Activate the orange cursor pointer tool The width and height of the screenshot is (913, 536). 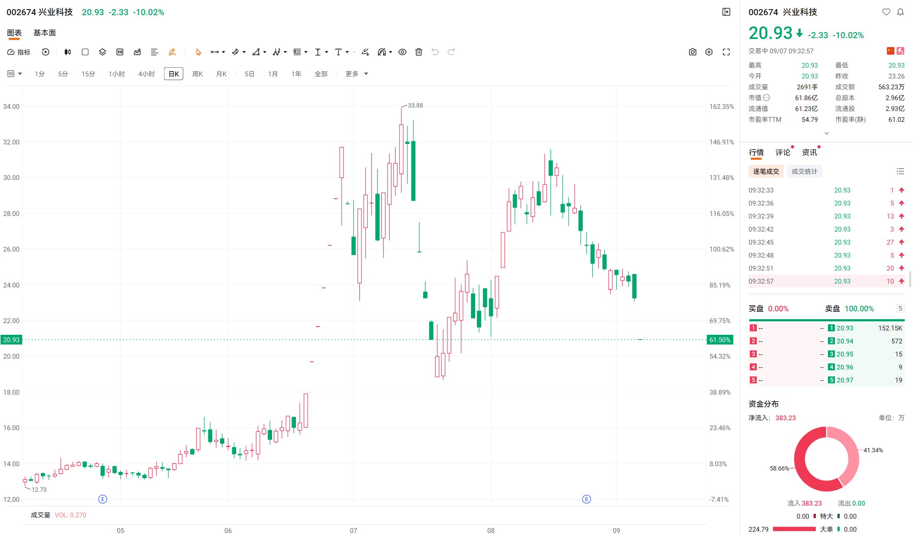point(198,52)
